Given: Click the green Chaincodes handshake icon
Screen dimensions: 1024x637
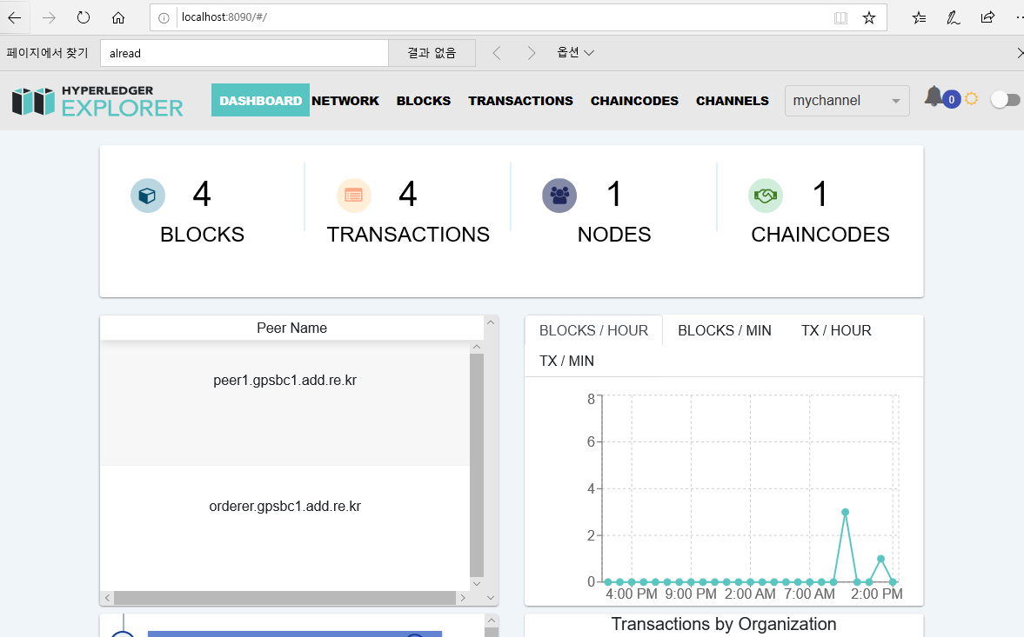Looking at the screenshot, I should tap(766, 195).
